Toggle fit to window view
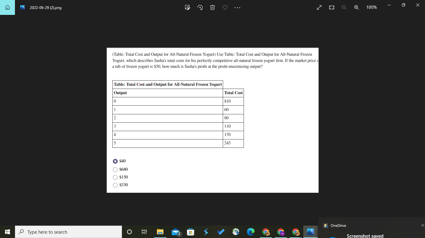This screenshot has width=425, height=238. pos(332,7)
